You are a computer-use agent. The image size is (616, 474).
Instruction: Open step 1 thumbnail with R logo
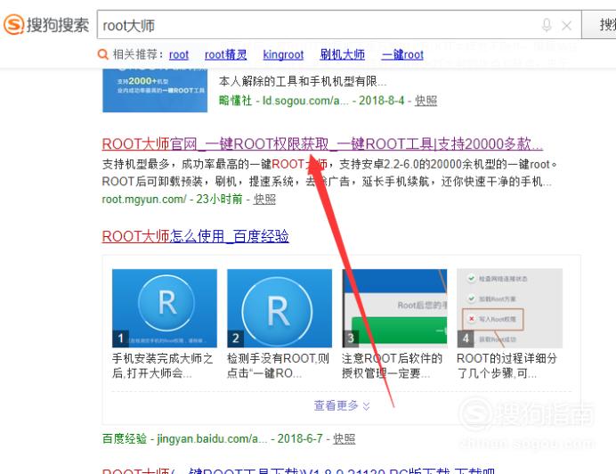click(164, 308)
